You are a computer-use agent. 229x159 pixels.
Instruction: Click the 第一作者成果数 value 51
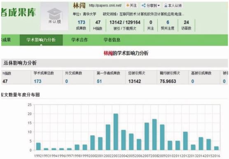pyautogui.click(x=99, y=81)
